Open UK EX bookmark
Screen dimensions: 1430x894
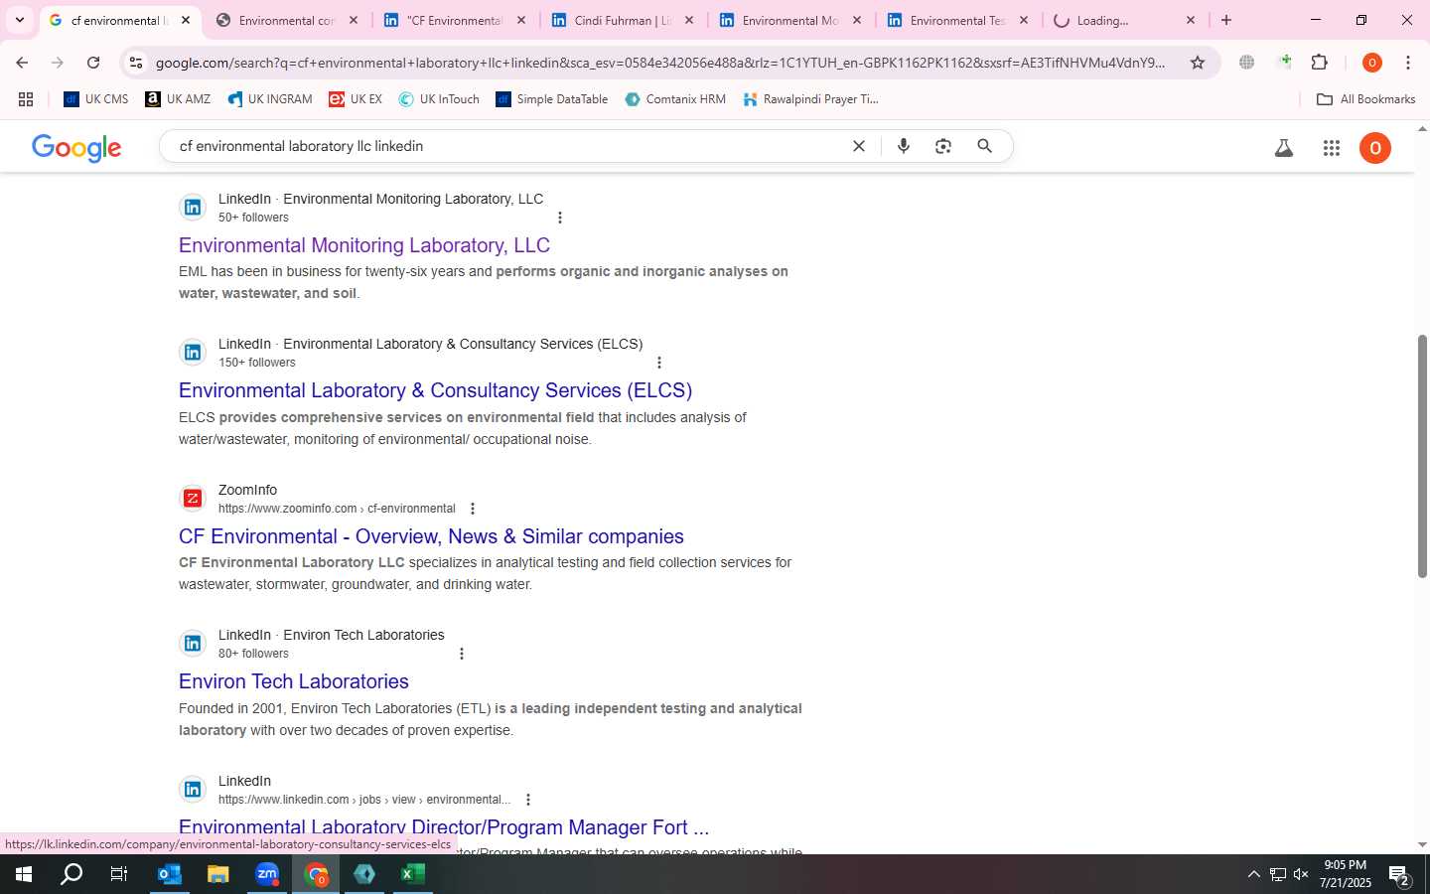(356, 99)
